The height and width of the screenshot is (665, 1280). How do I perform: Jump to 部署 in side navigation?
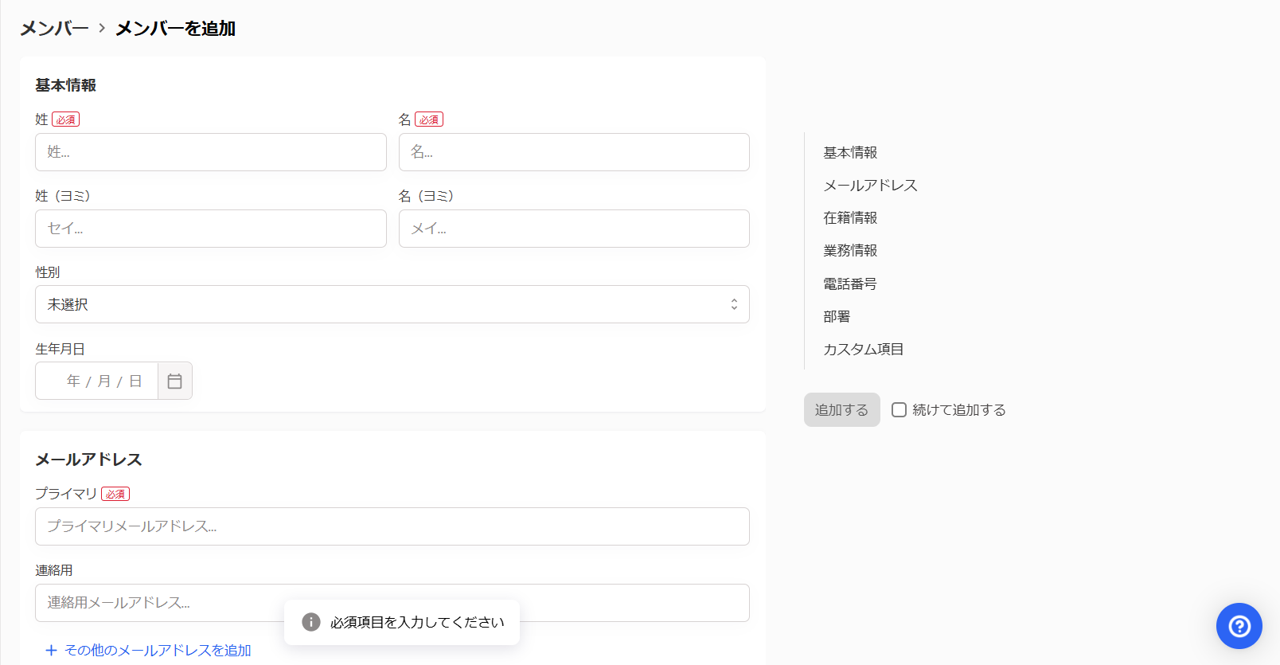click(x=837, y=316)
